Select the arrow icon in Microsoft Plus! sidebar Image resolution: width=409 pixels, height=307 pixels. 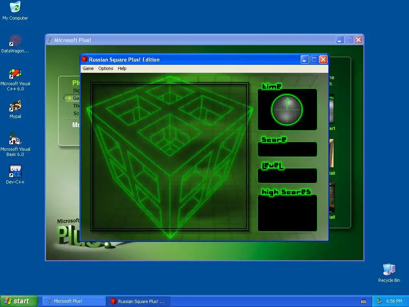tap(68, 98)
